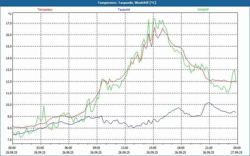Click the 10,0 y-axis tick label
The height and width of the screenshot is (156, 250).
pos(9,105)
